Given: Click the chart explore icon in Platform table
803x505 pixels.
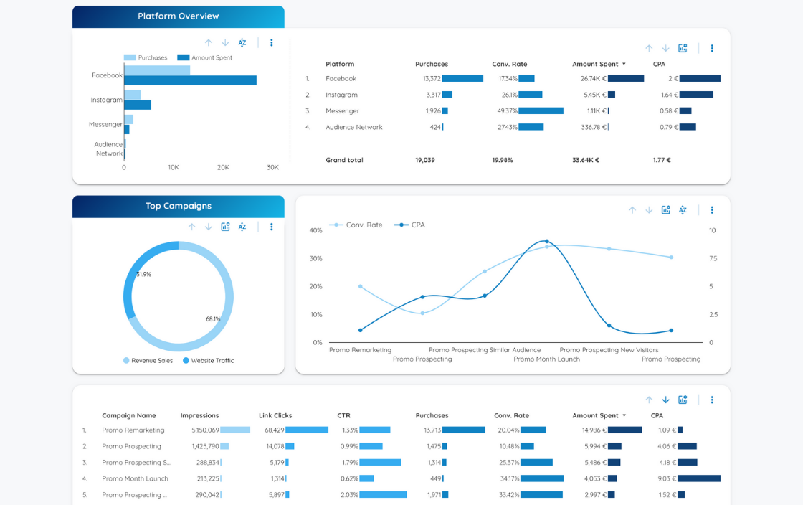Looking at the screenshot, I should coord(683,48).
